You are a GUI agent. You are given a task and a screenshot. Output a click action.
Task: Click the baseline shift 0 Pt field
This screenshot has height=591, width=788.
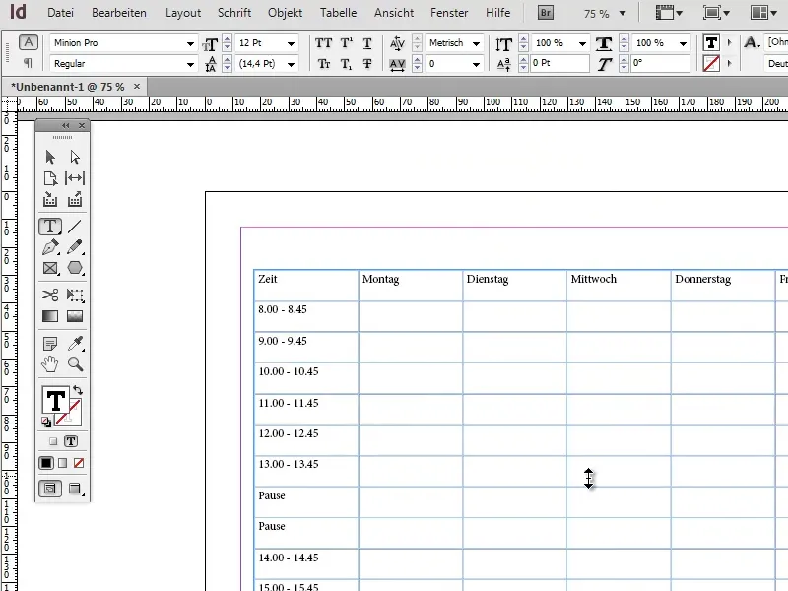pyautogui.click(x=559, y=63)
